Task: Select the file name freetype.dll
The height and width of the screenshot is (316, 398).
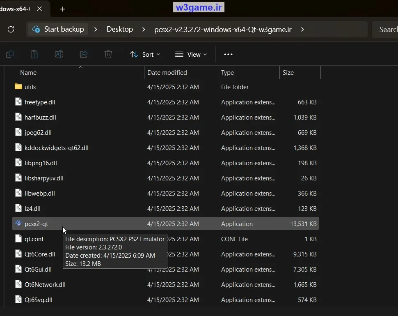Action: pos(40,102)
